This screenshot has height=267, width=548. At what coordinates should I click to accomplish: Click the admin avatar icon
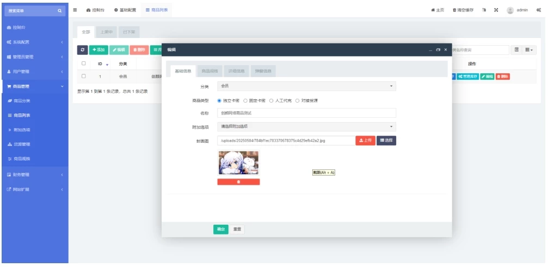pyautogui.click(x=510, y=10)
